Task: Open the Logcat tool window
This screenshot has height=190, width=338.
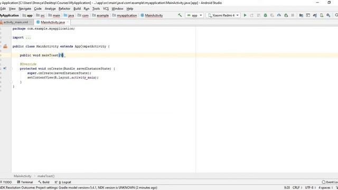Action: point(63,182)
